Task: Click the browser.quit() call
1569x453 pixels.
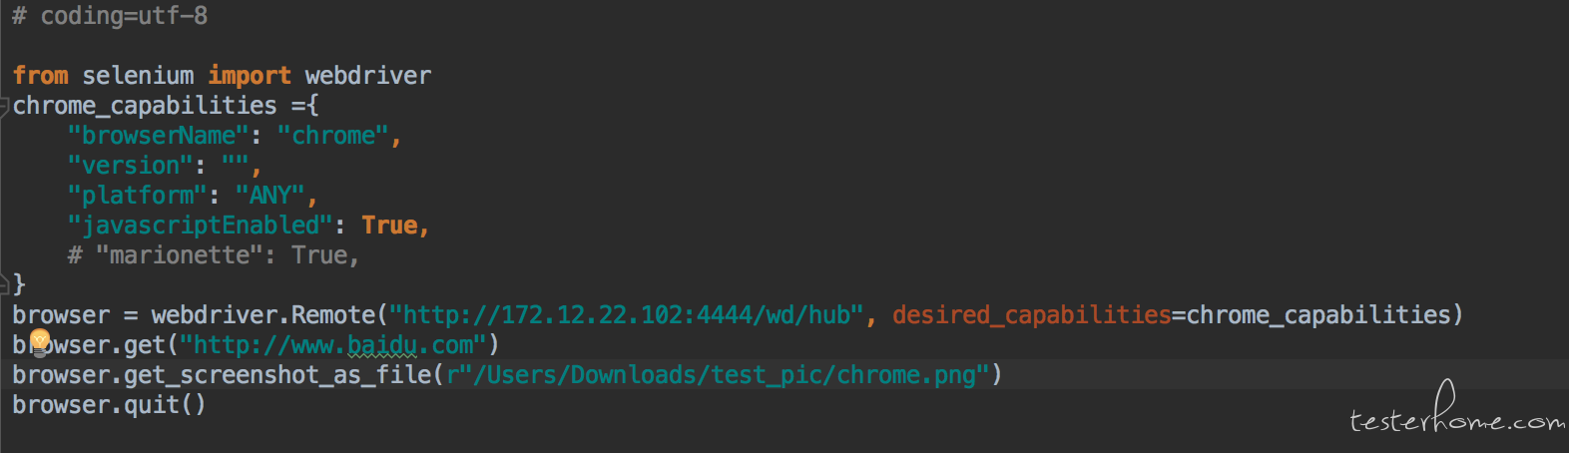Action: tap(109, 405)
